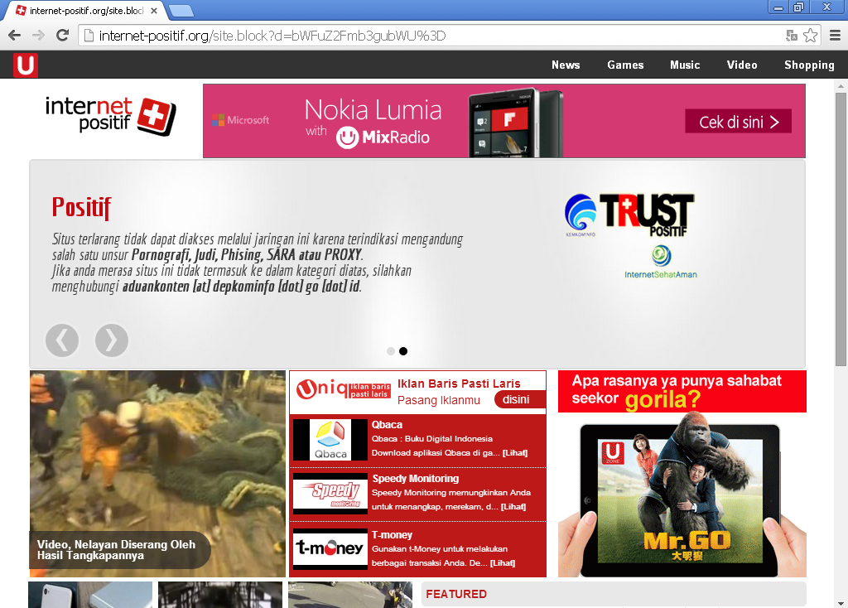
Task: Open the Speedy Monitoring title link
Action: coord(416,479)
